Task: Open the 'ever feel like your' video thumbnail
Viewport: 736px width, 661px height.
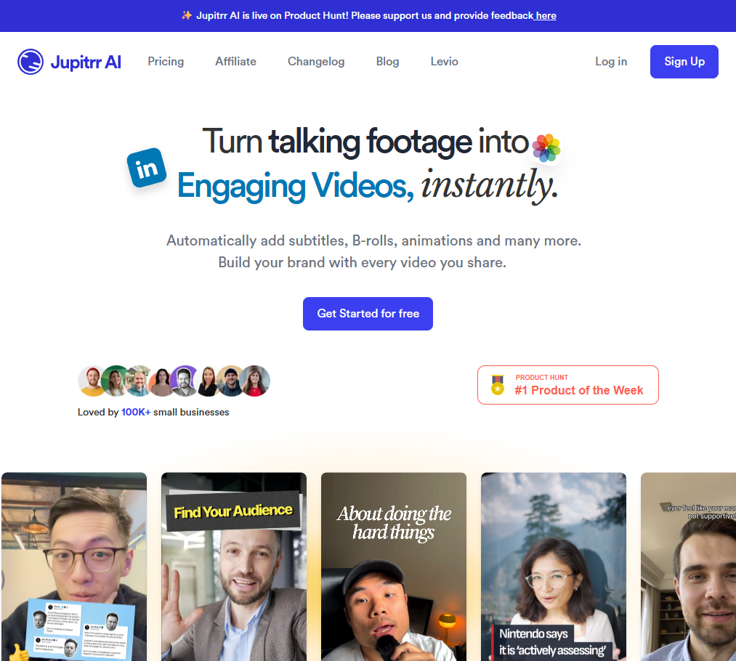Action: tap(688, 567)
